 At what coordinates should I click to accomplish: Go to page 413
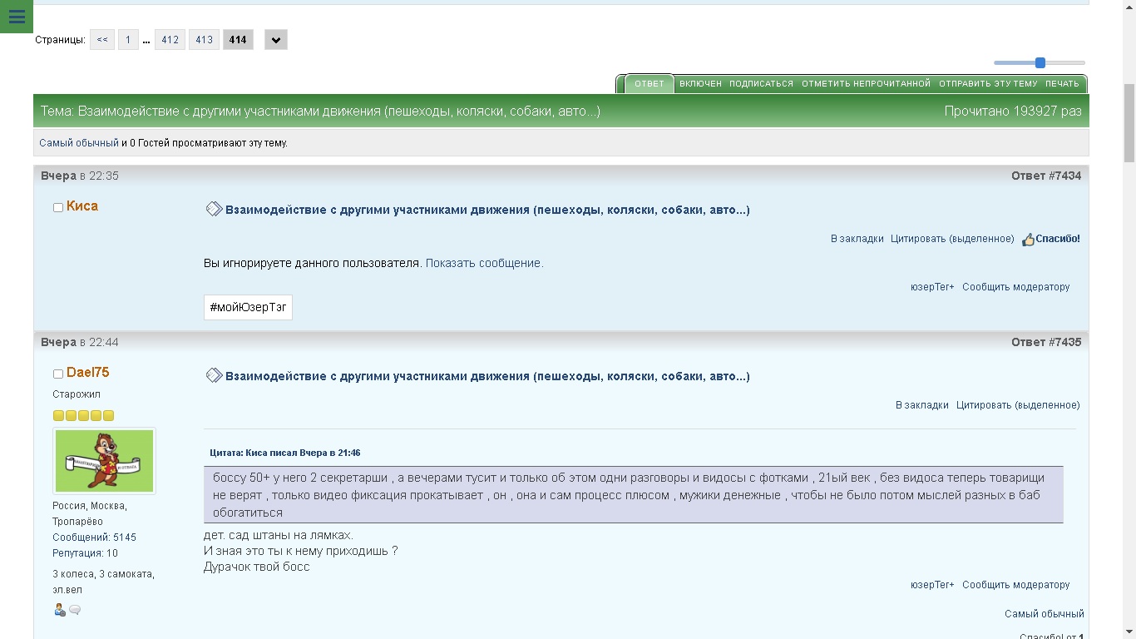pyautogui.click(x=204, y=40)
